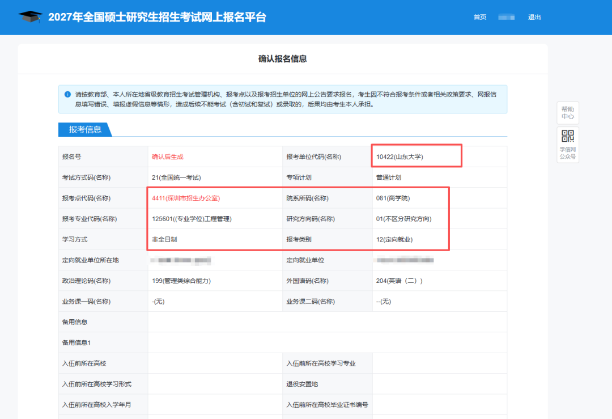The width and height of the screenshot is (612, 419).
Task: Click the 政治理论码(名称) label
Action: (x=86, y=281)
